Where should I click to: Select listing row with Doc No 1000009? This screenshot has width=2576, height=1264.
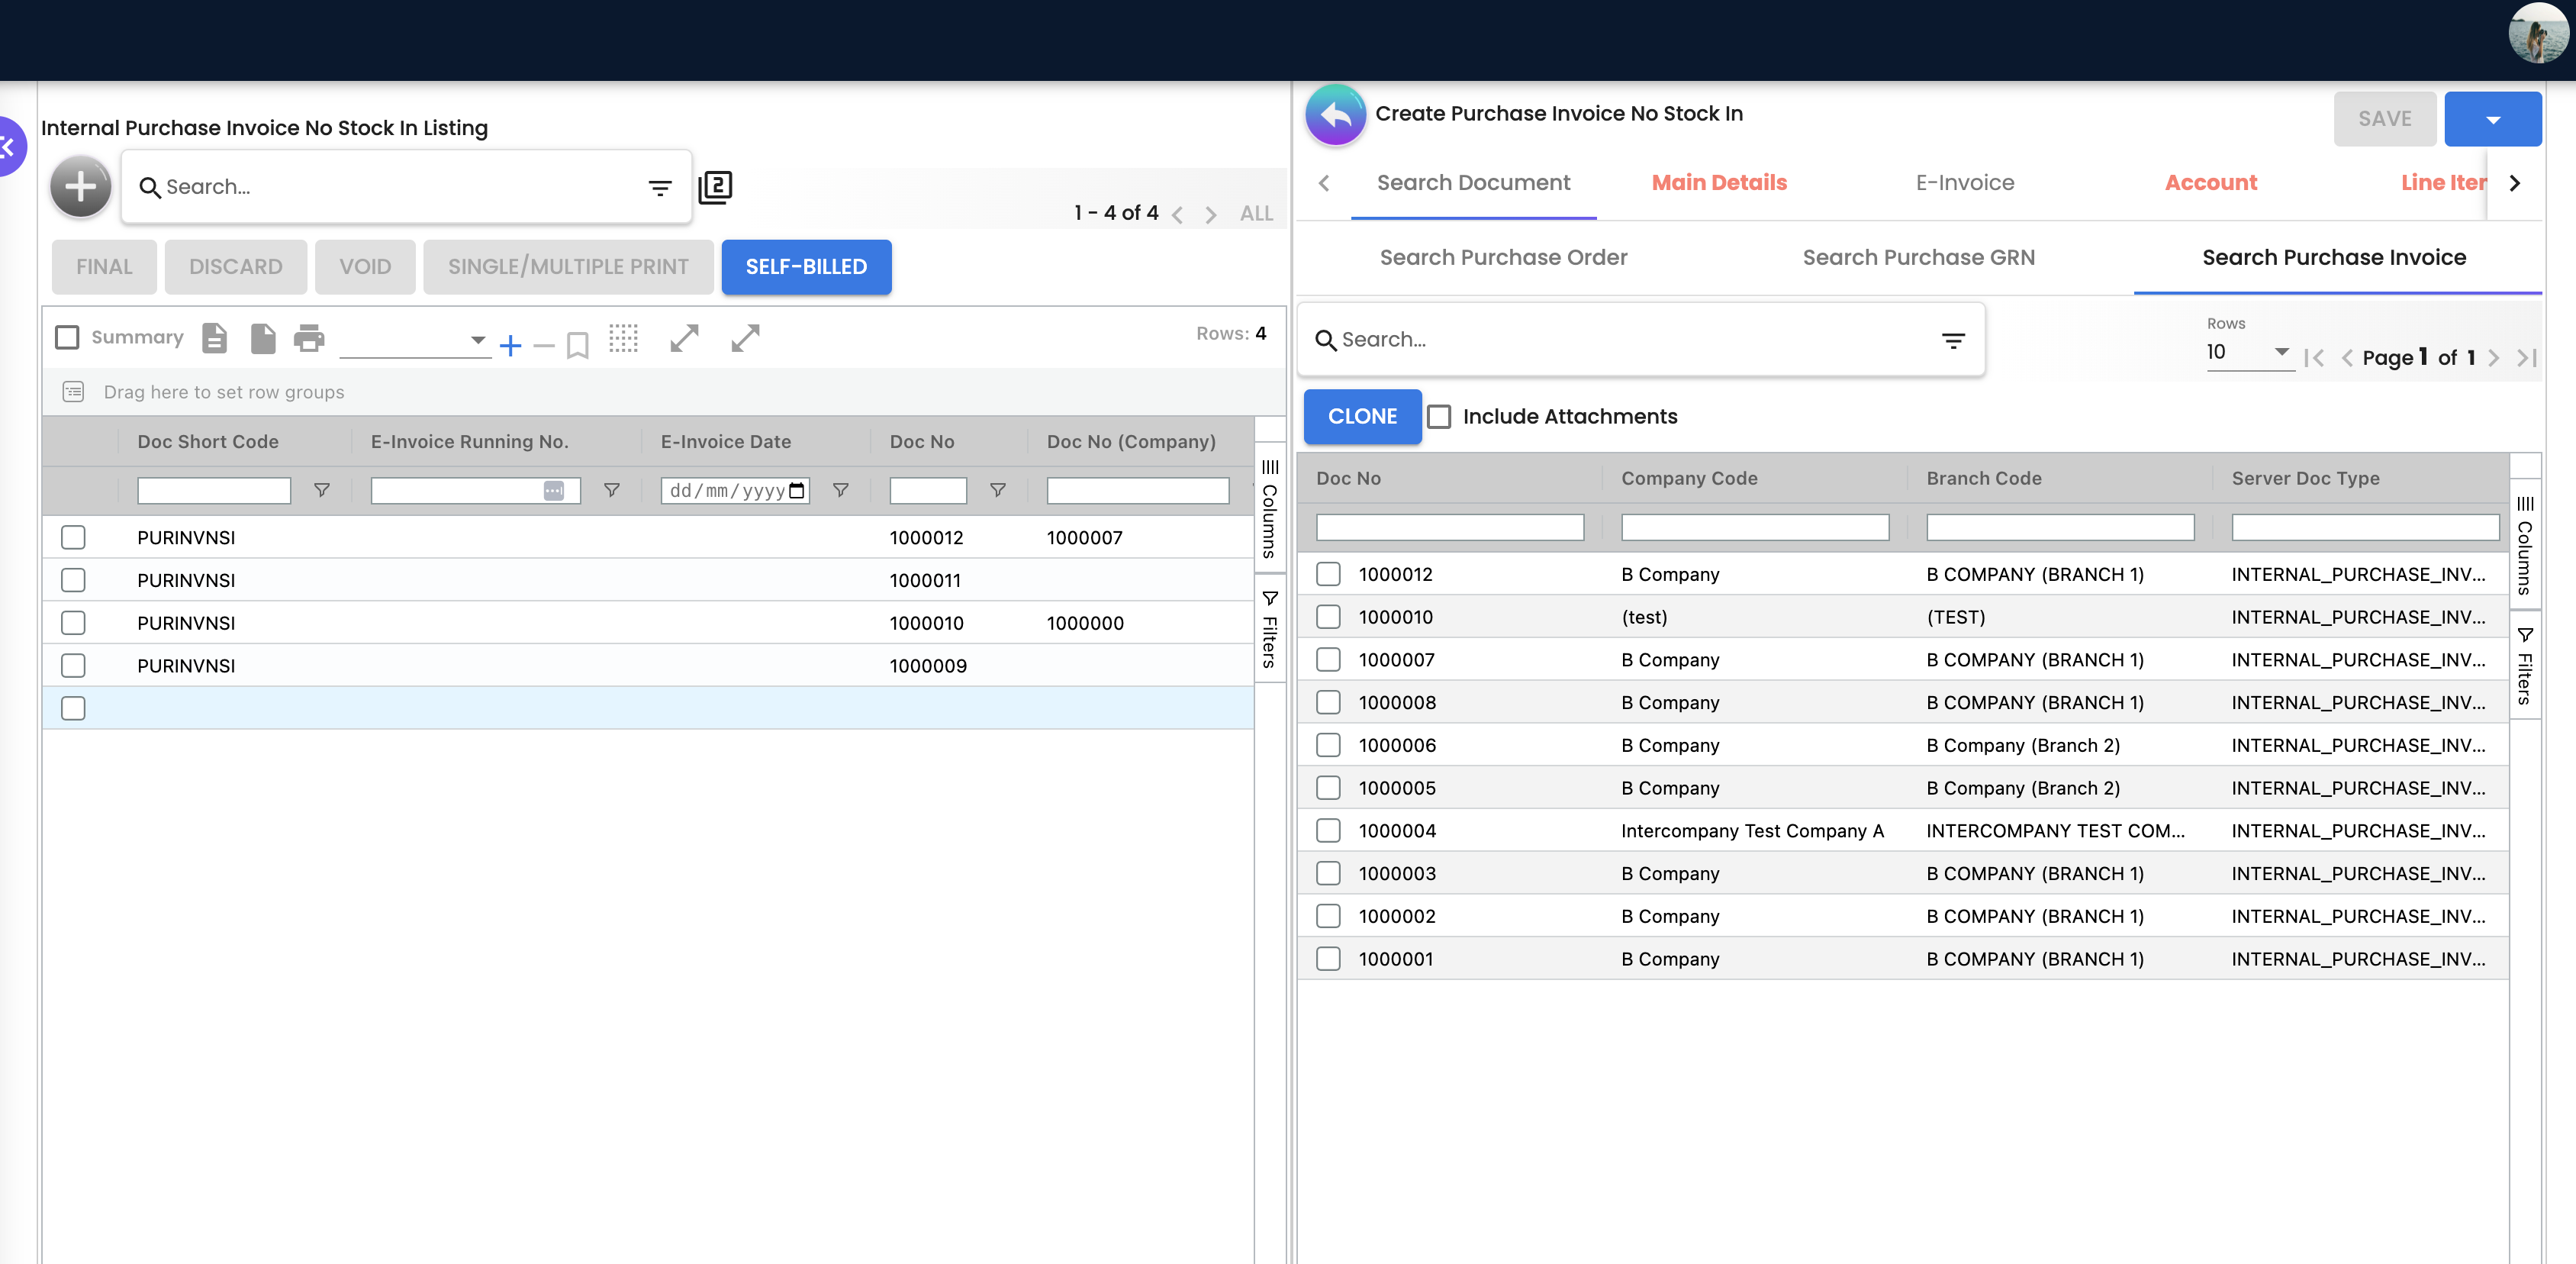click(x=73, y=666)
